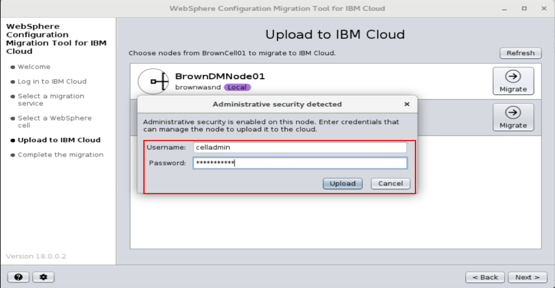Screen dimensions: 555x288
Task: Click the help question mark icon
Action: coord(18,277)
